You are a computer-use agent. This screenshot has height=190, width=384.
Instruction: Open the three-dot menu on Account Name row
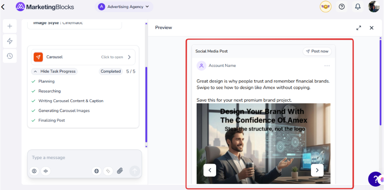pyautogui.click(x=327, y=66)
